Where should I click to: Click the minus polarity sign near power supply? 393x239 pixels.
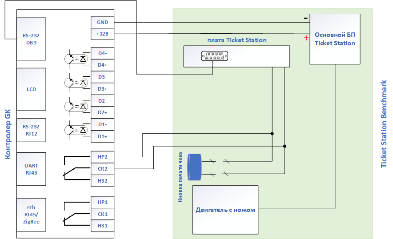(x=305, y=18)
